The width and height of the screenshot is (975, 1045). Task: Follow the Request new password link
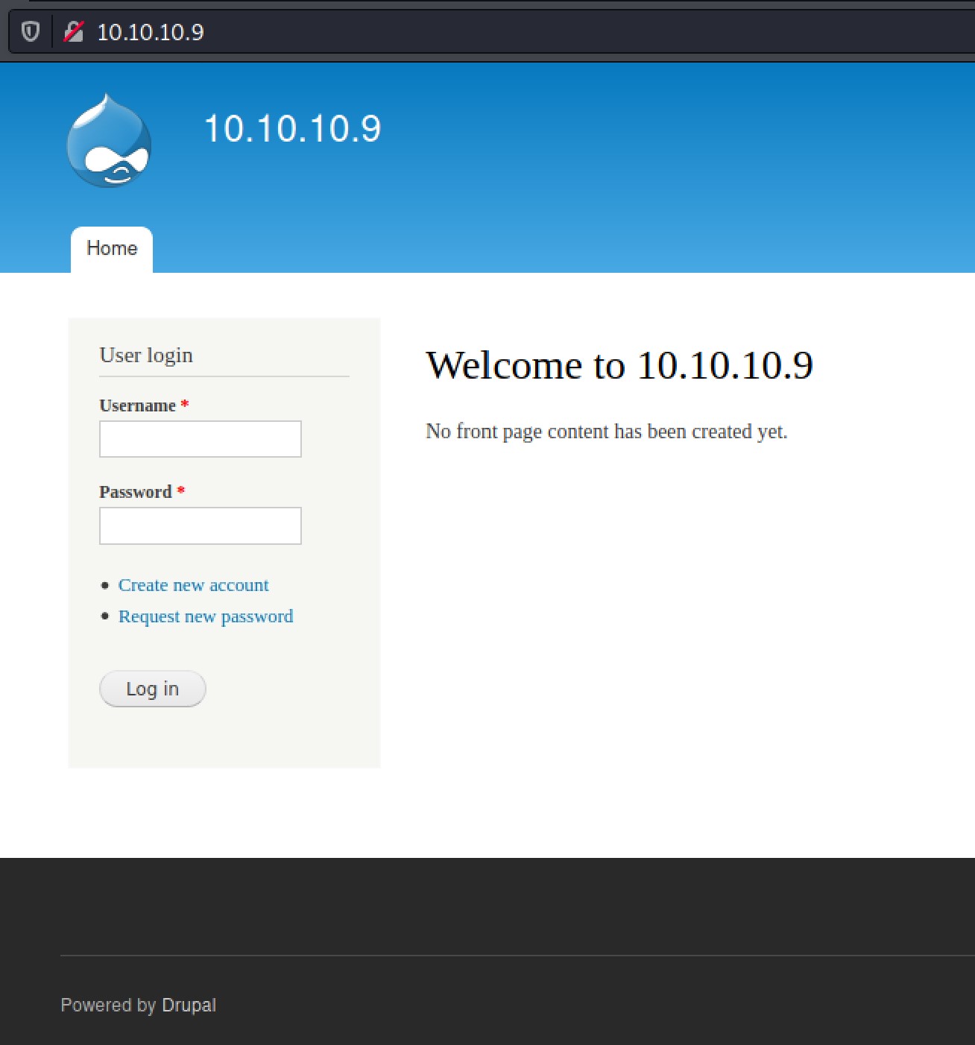(x=206, y=616)
